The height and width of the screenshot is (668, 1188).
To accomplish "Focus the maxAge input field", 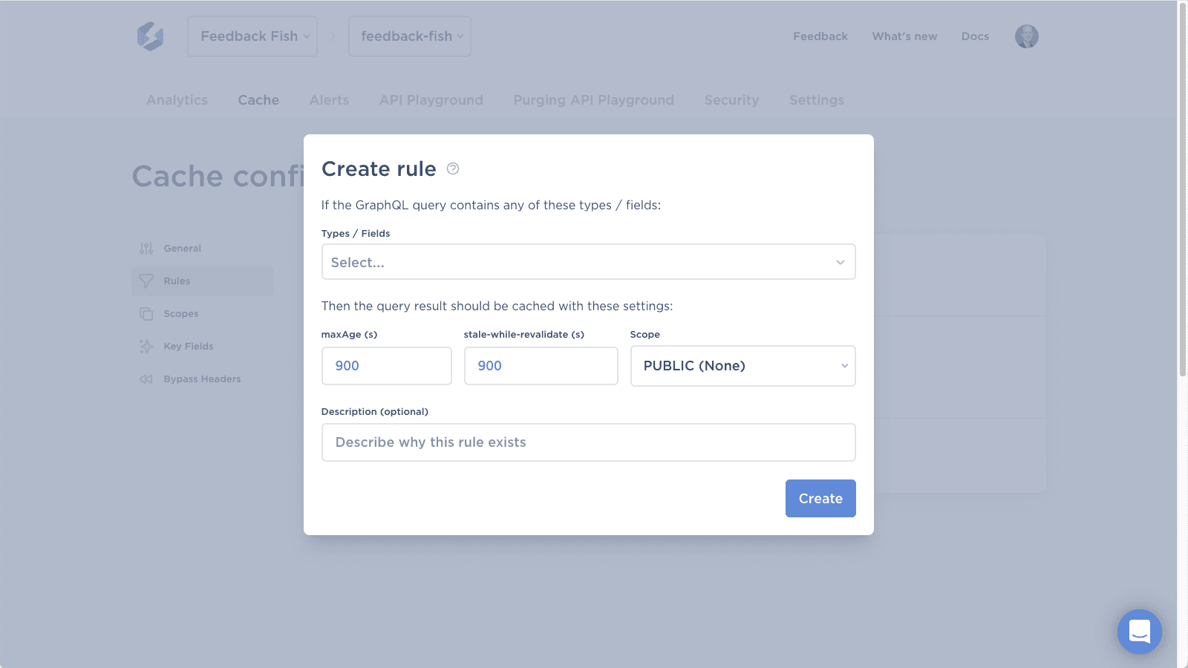I will 386,366.
